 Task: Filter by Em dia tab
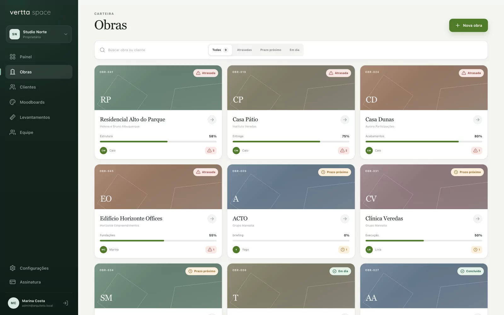pyautogui.click(x=295, y=50)
